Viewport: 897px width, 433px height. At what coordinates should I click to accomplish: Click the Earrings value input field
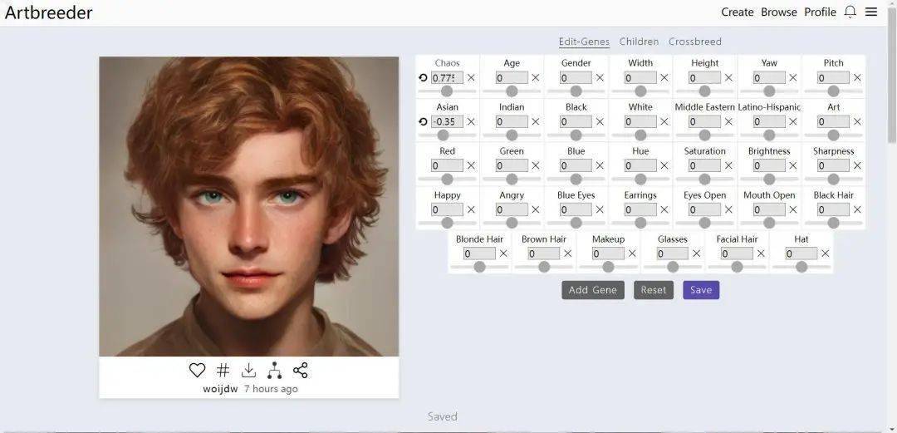640,209
